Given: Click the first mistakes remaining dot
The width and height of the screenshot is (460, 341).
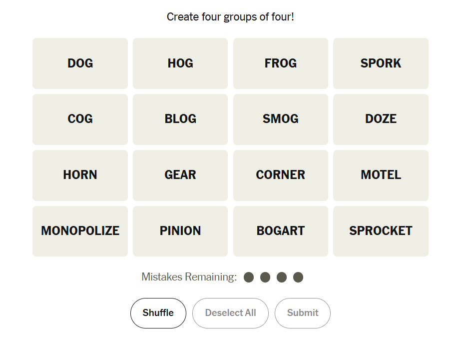Looking at the screenshot, I should [249, 277].
